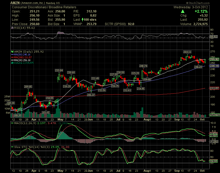Click the 212.56 low price label
220x173 pixels.
click(x=102, y=90)
